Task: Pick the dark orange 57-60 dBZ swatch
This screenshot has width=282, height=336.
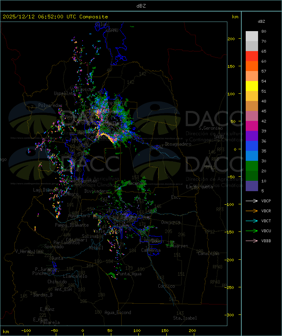Action: (252, 66)
